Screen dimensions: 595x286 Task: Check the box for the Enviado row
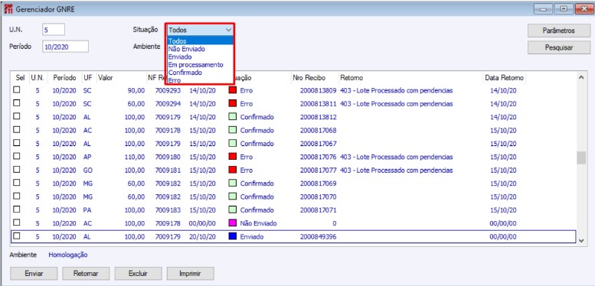point(17,236)
